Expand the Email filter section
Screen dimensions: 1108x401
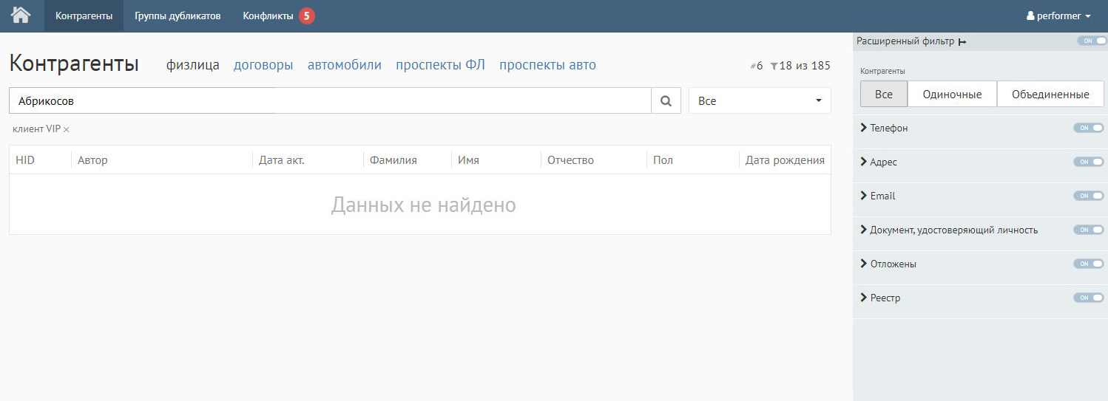point(878,196)
